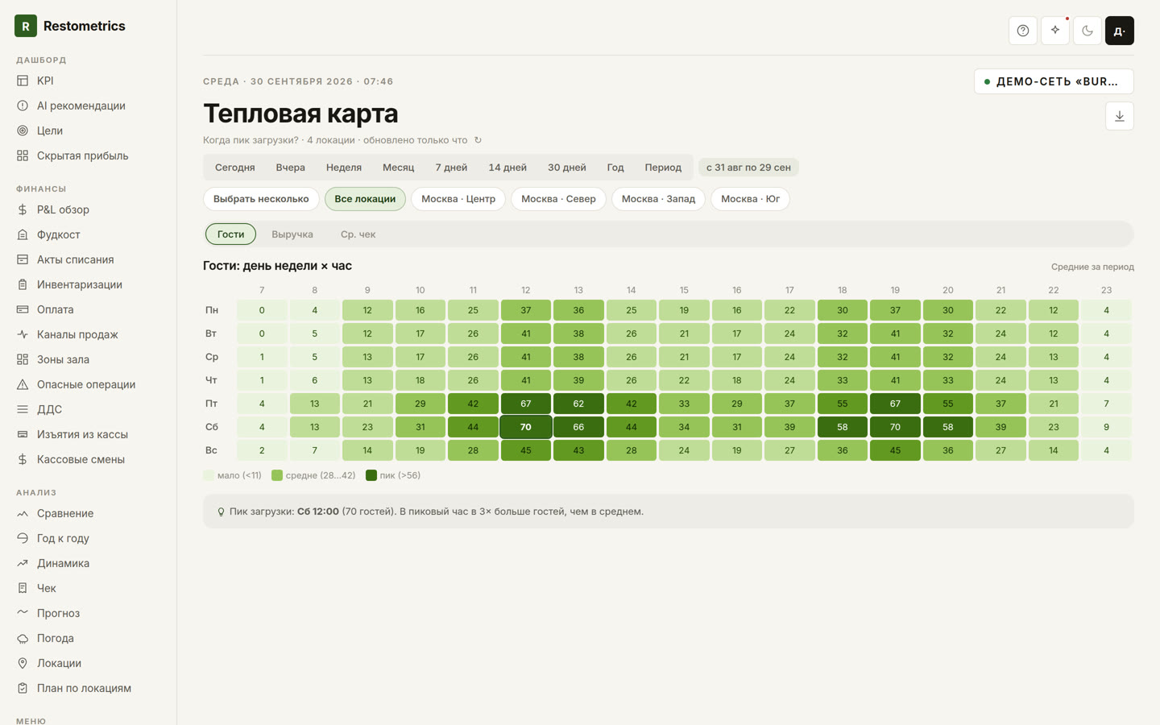1160x725 pixels.
Task: Click the AI рекомендации icon
Action: point(23,106)
